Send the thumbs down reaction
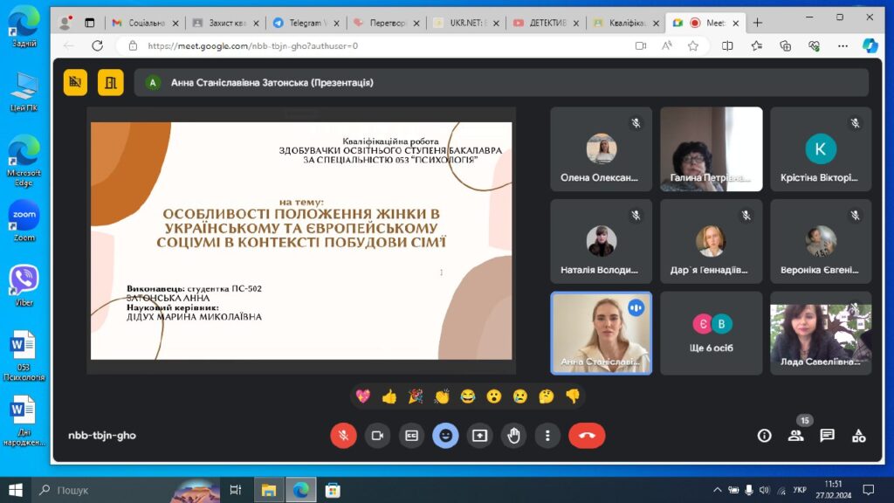The image size is (894, 503). pyautogui.click(x=573, y=396)
